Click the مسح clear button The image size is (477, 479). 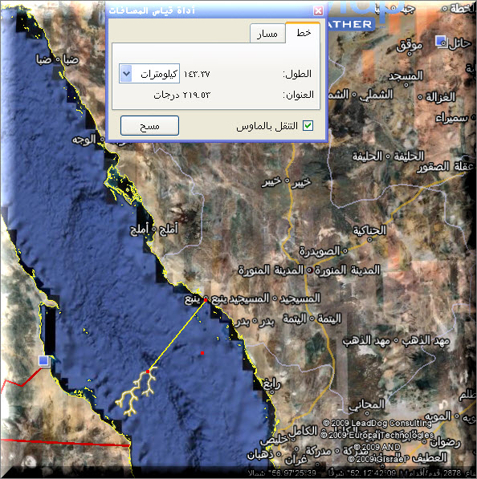tap(149, 125)
